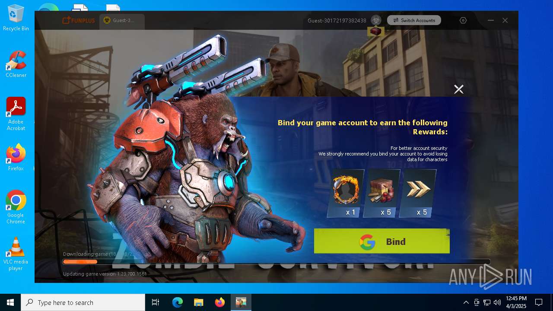Screen dimensions: 553x311
Task: Click the red gift chest icon
Action: (376, 32)
